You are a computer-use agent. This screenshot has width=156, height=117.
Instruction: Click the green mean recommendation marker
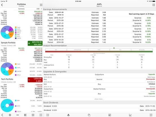pyautogui.click(x=114, y=48)
